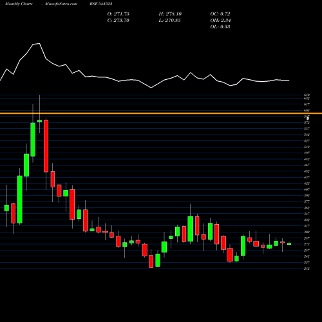
Task: Click the 632 price axis label
Action: click(x=307, y=99)
